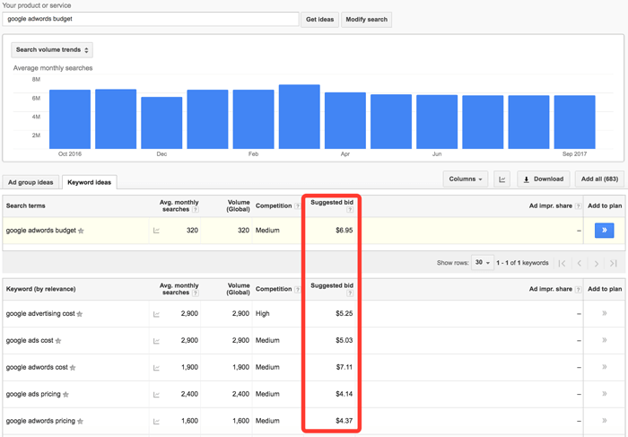Open help for Ad impr. share in Keyword table
Viewport: 628px width, 437px height.
578,290
